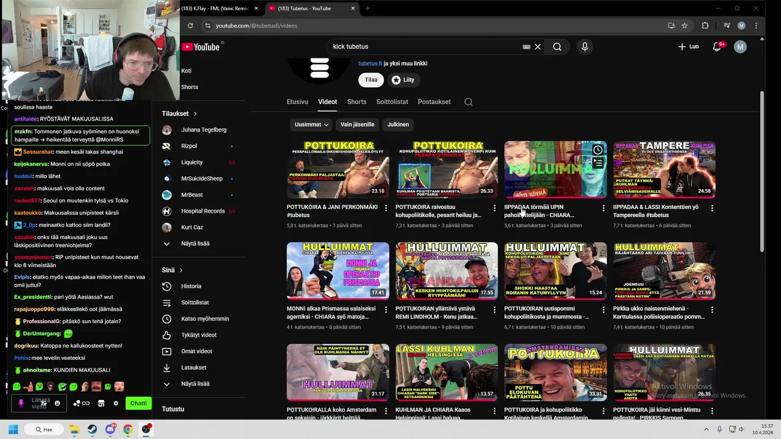The width and height of the screenshot is (781, 439).
Task: Switch to the Soittolistat channel tab
Action: click(x=392, y=102)
